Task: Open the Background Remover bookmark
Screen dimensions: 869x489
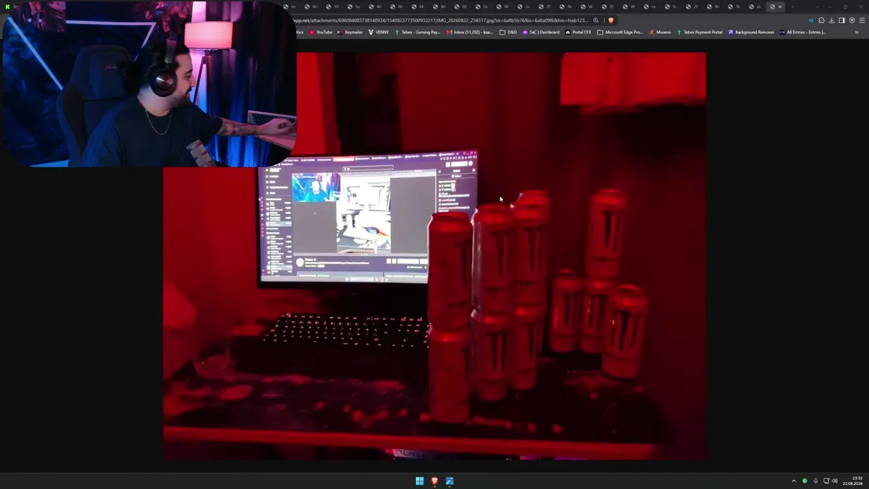Action: pos(751,32)
